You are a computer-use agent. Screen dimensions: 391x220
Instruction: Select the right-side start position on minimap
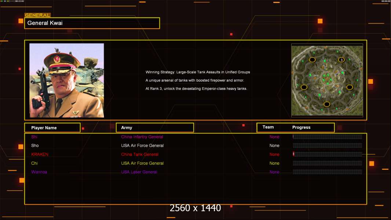point(350,87)
